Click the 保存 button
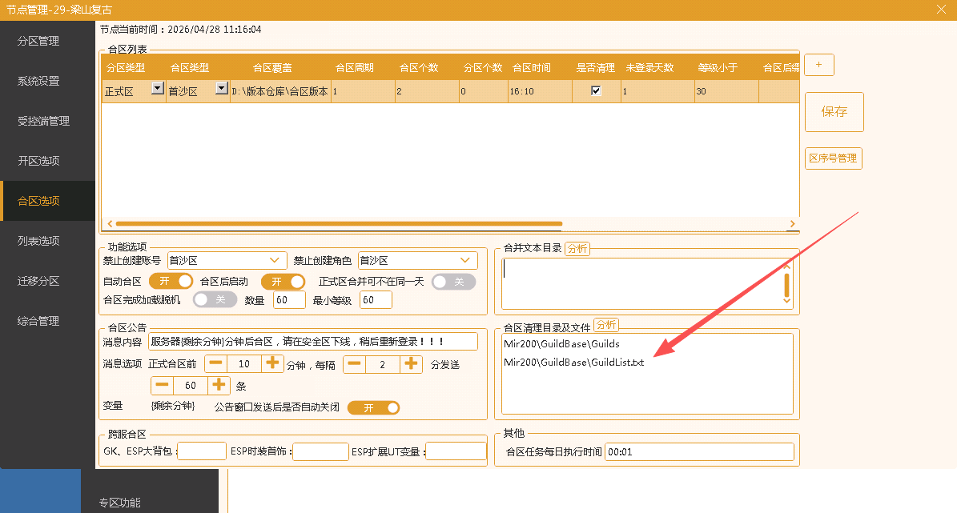 coord(834,111)
